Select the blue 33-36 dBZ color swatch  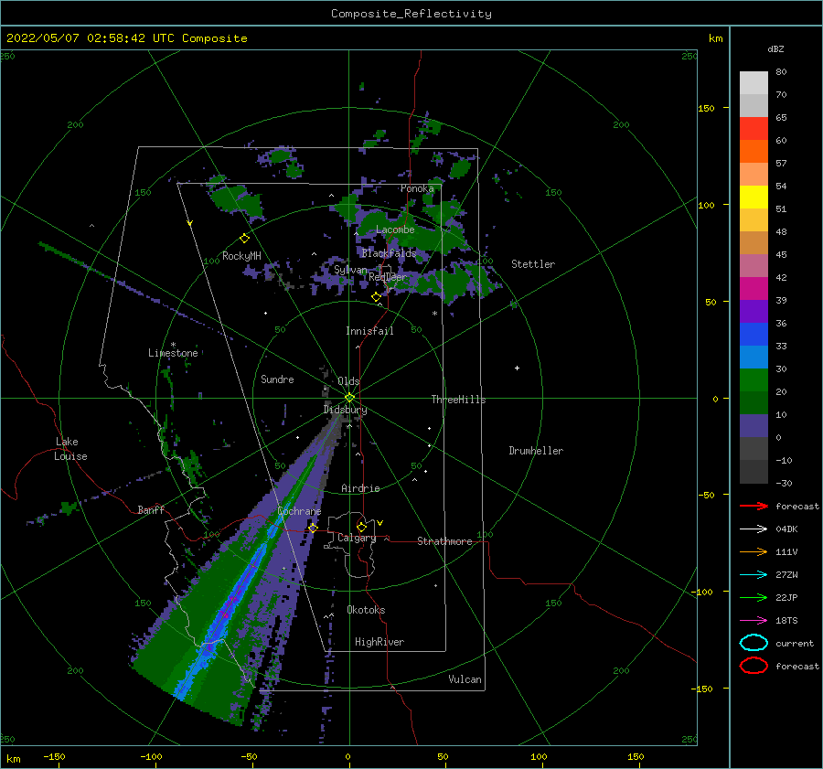click(754, 335)
